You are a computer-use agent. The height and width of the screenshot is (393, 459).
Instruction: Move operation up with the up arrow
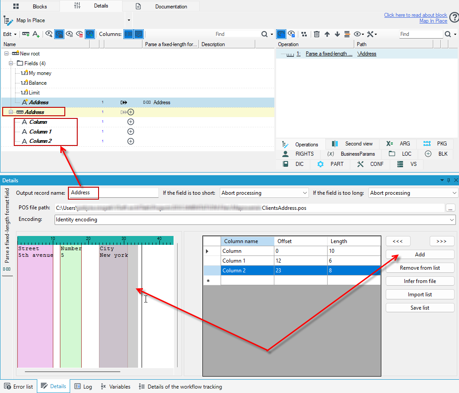pyautogui.click(x=327, y=34)
